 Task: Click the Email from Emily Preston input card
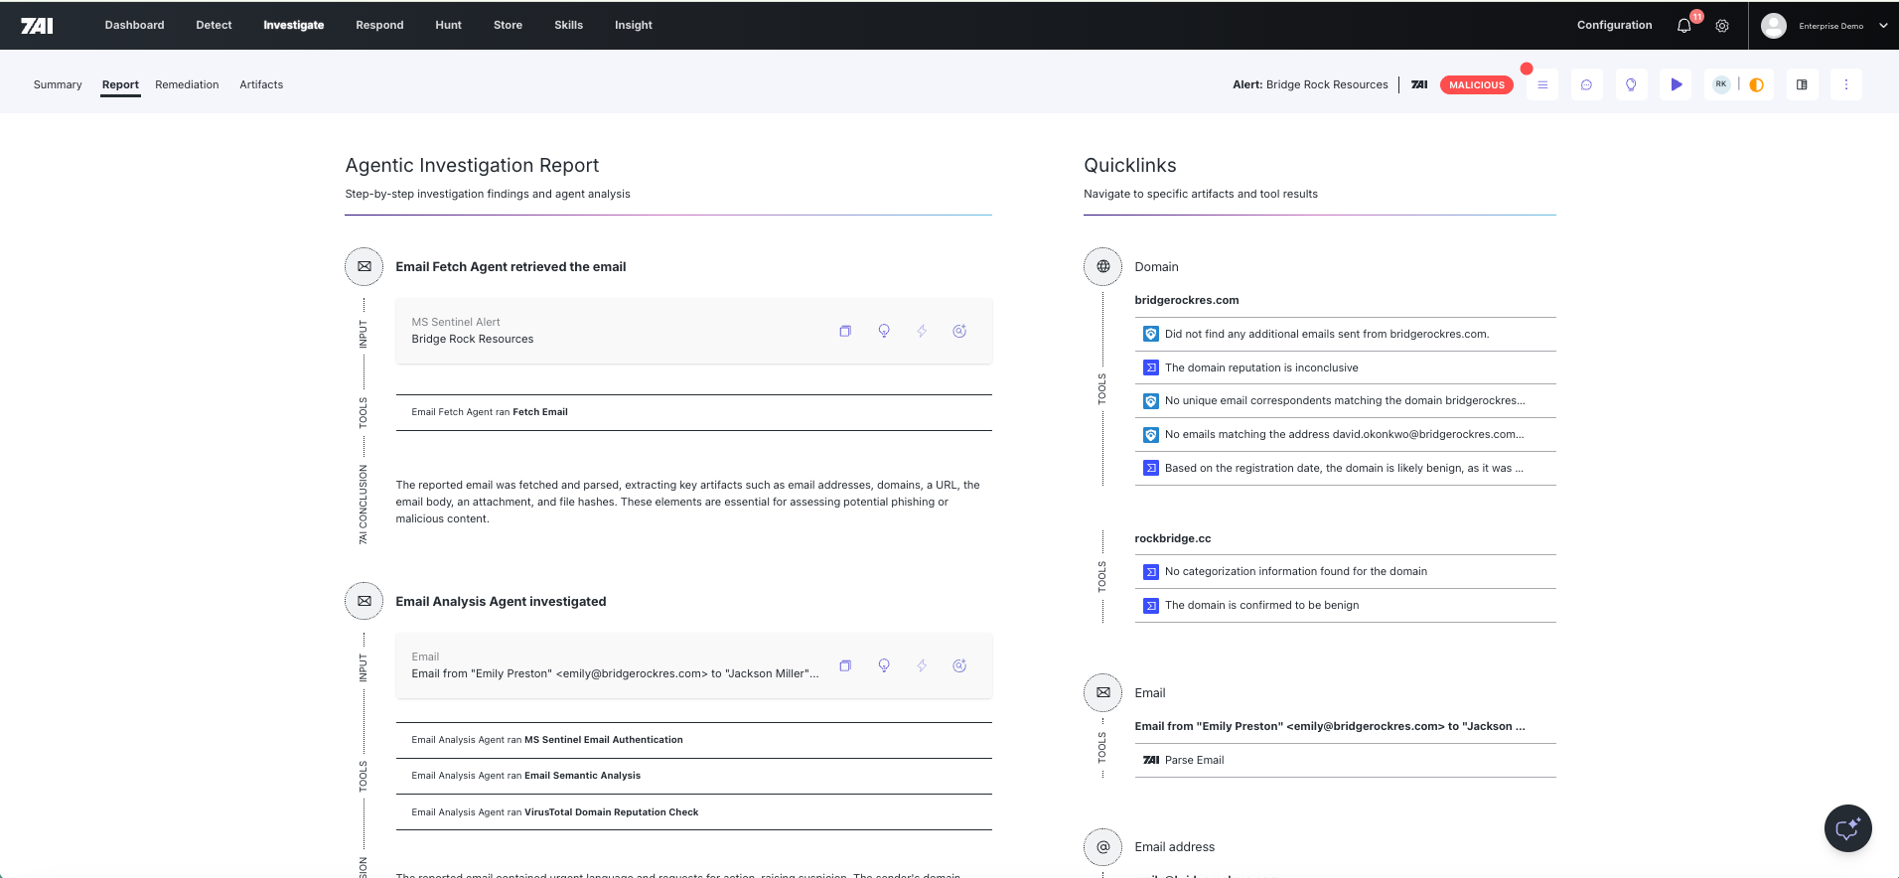coord(694,665)
